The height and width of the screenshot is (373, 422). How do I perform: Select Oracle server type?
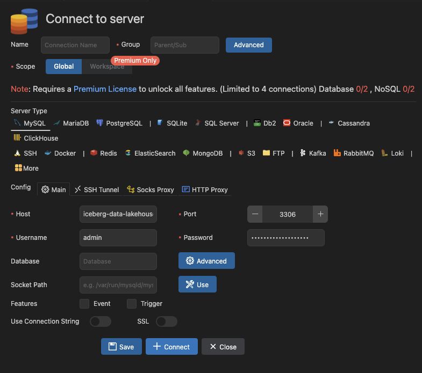(x=298, y=123)
